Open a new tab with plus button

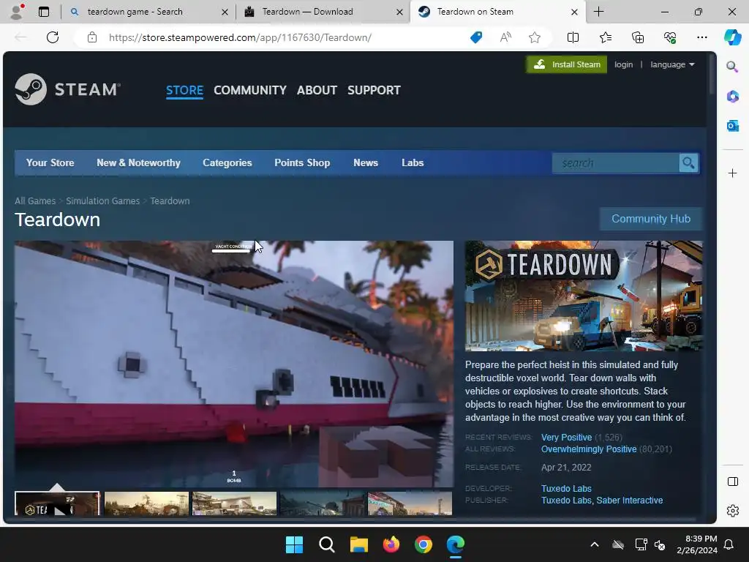point(598,12)
